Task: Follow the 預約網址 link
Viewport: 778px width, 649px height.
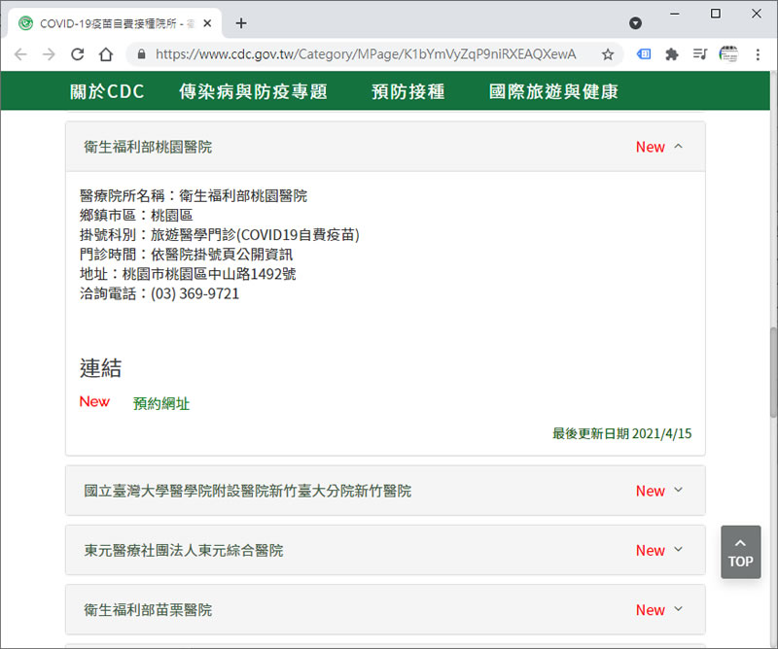Action: point(161,403)
